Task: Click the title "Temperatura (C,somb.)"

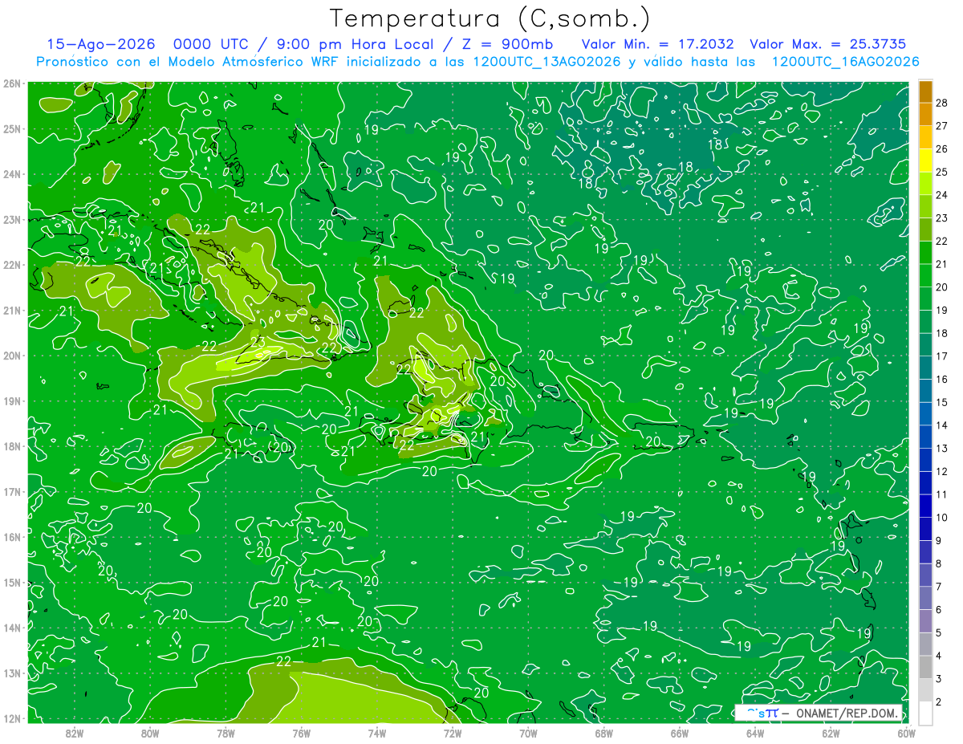Action: (490, 18)
